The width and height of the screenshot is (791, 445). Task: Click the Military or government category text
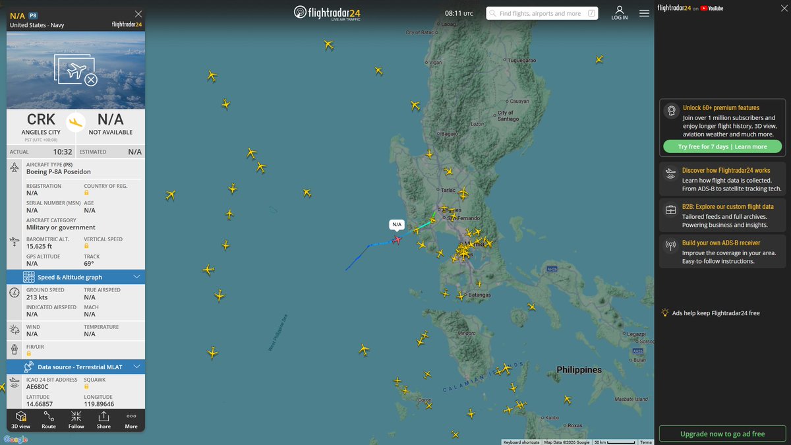coord(61,227)
